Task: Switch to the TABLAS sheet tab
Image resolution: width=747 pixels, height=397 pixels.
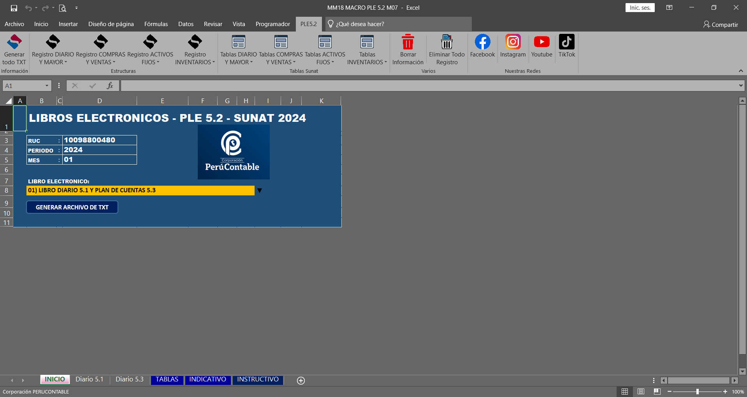Action: point(167,379)
